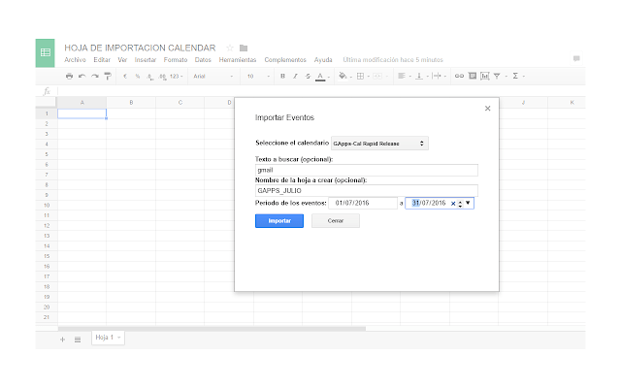621x388 pixels.
Task: Open the text color picker
Action: coord(320,77)
